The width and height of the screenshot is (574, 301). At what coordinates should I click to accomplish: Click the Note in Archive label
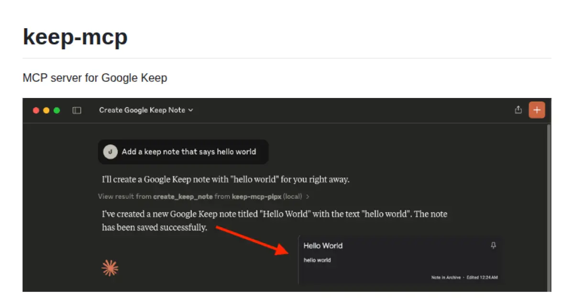pos(446,277)
